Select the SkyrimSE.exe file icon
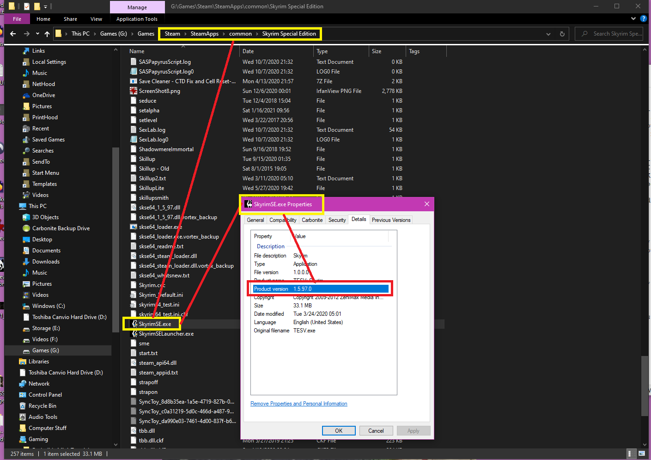This screenshot has height=460, width=651. coord(134,324)
